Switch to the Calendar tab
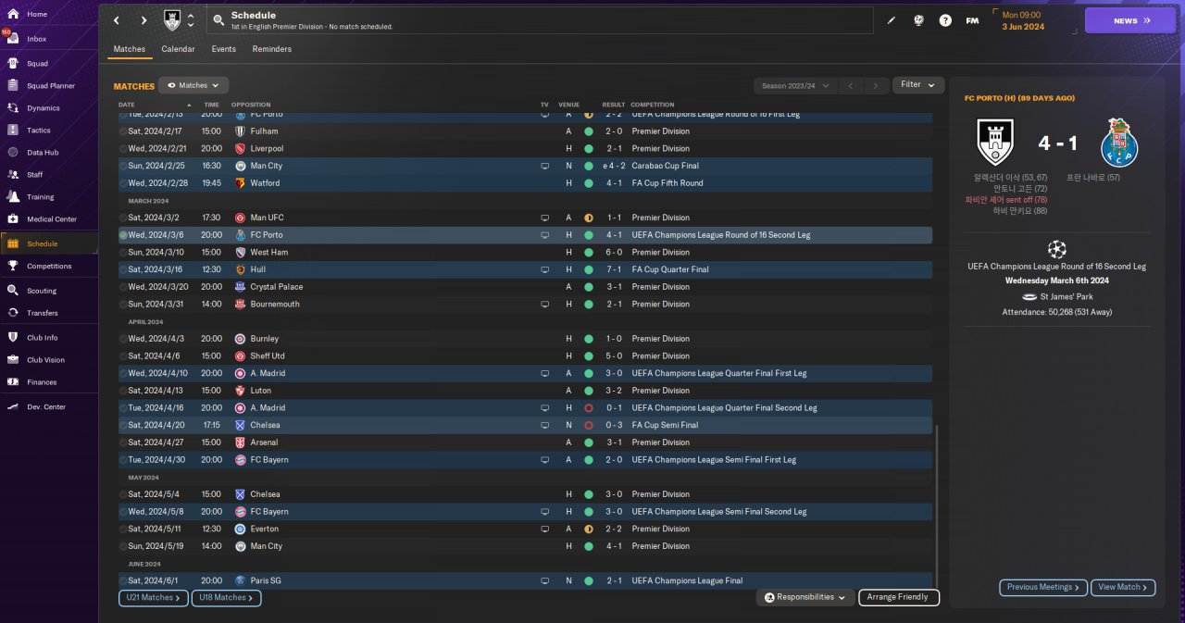1185x623 pixels. (x=178, y=49)
